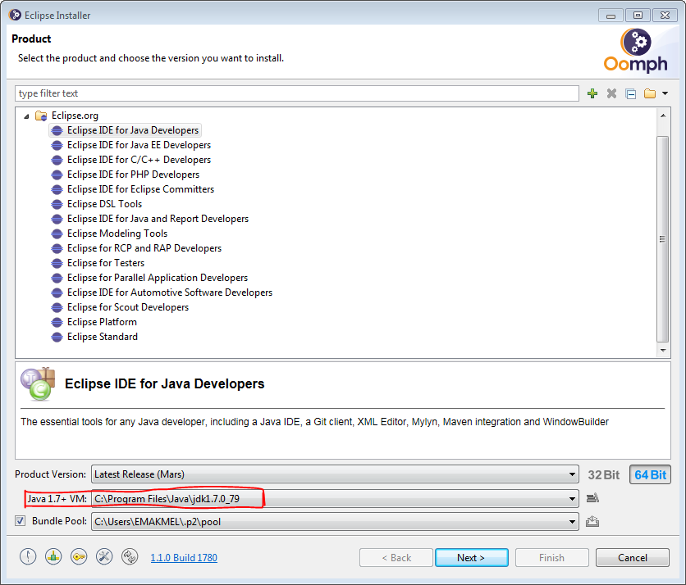Select Eclipse for Testers
The width and height of the screenshot is (686, 585).
[x=105, y=263]
